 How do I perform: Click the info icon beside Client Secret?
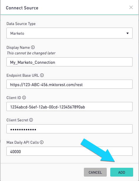[x=31, y=120]
